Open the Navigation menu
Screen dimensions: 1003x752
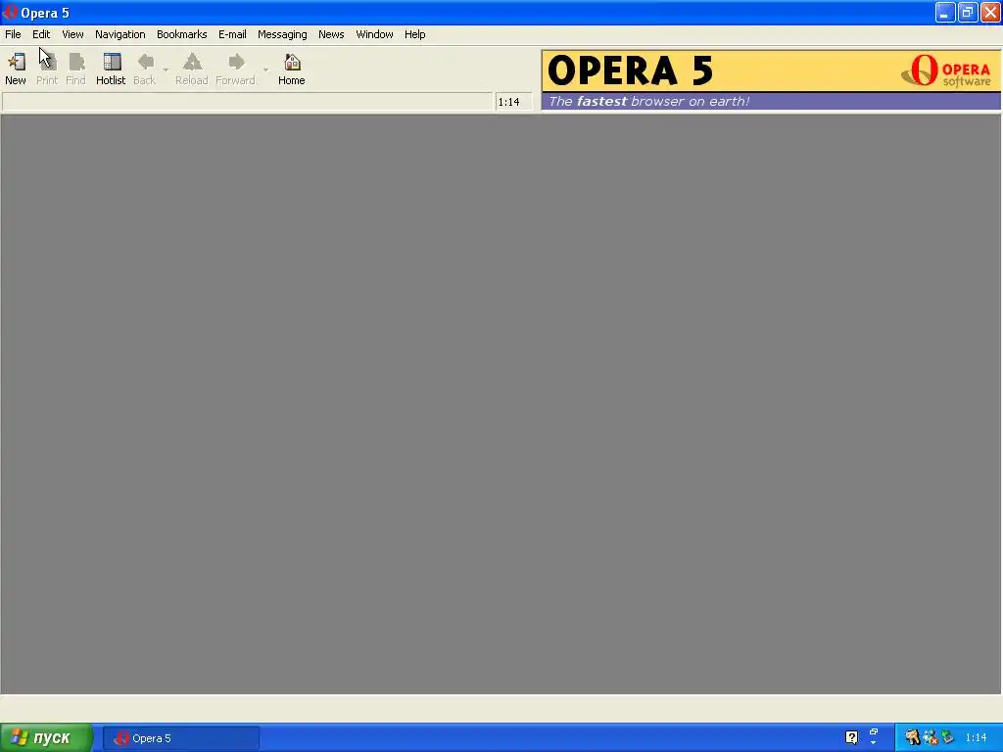click(x=120, y=34)
